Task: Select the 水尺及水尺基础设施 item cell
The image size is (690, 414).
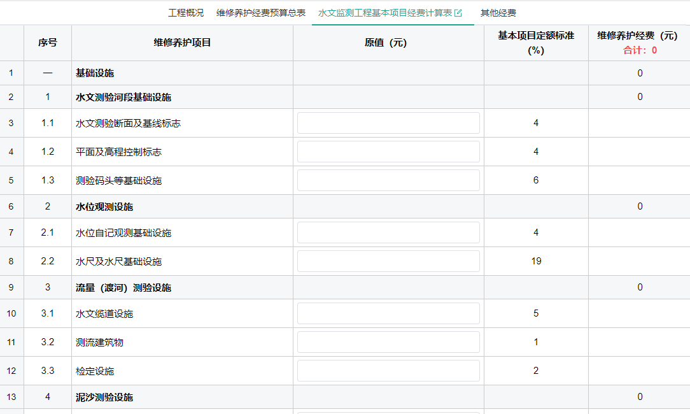Action: tap(182, 261)
